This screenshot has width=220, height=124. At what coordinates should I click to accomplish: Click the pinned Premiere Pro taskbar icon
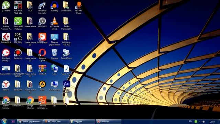13,122
